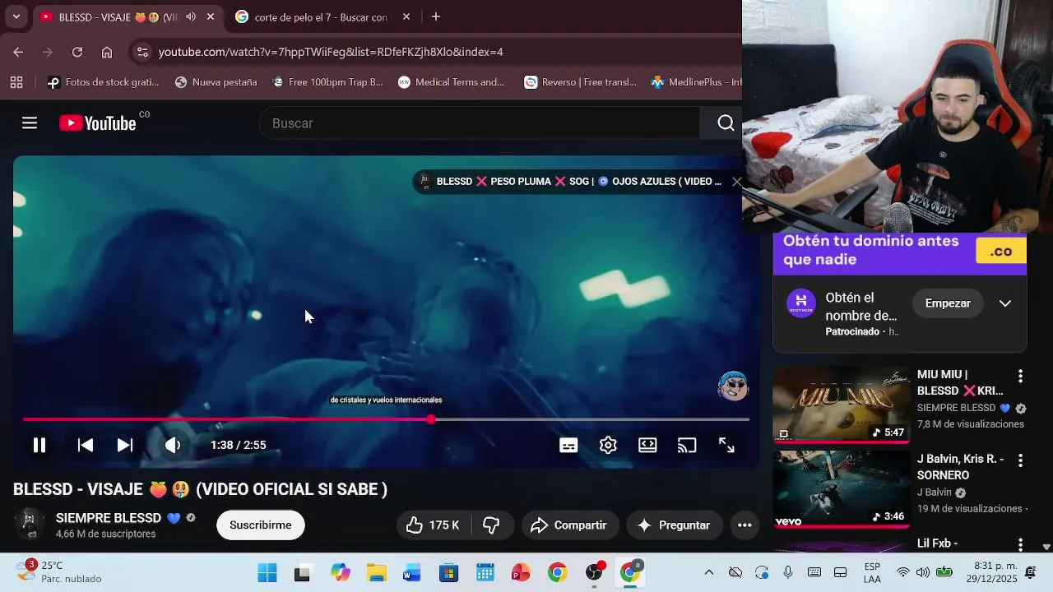Cast video to a TV device
The height and width of the screenshot is (592, 1053).
[x=687, y=445]
